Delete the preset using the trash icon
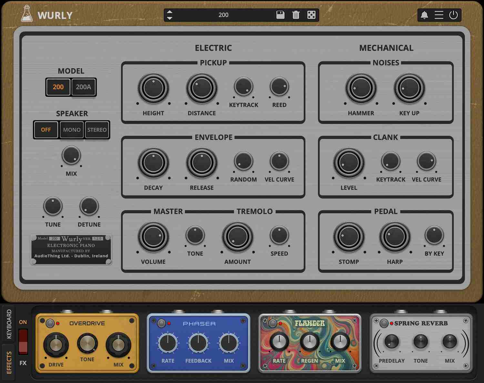This screenshot has height=383, width=484. [296, 15]
